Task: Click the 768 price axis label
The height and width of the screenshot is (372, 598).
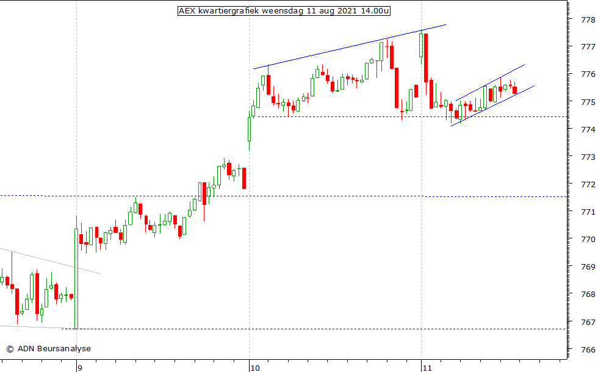Action: 588,294
